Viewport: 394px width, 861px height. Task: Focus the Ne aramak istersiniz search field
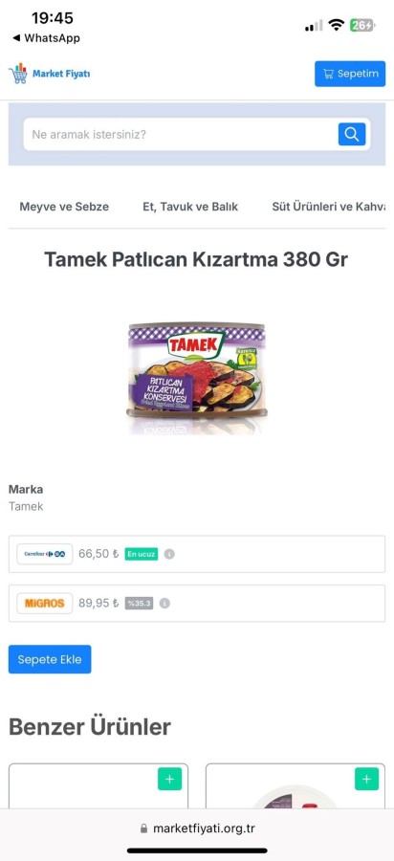coord(181,135)
